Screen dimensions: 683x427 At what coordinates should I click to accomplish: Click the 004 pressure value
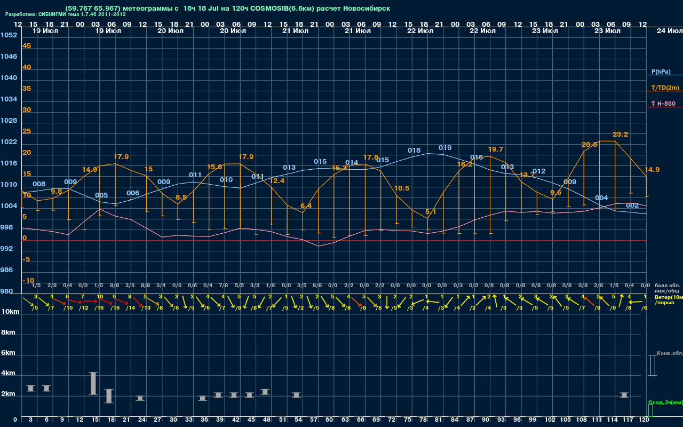tap(601, 198)
